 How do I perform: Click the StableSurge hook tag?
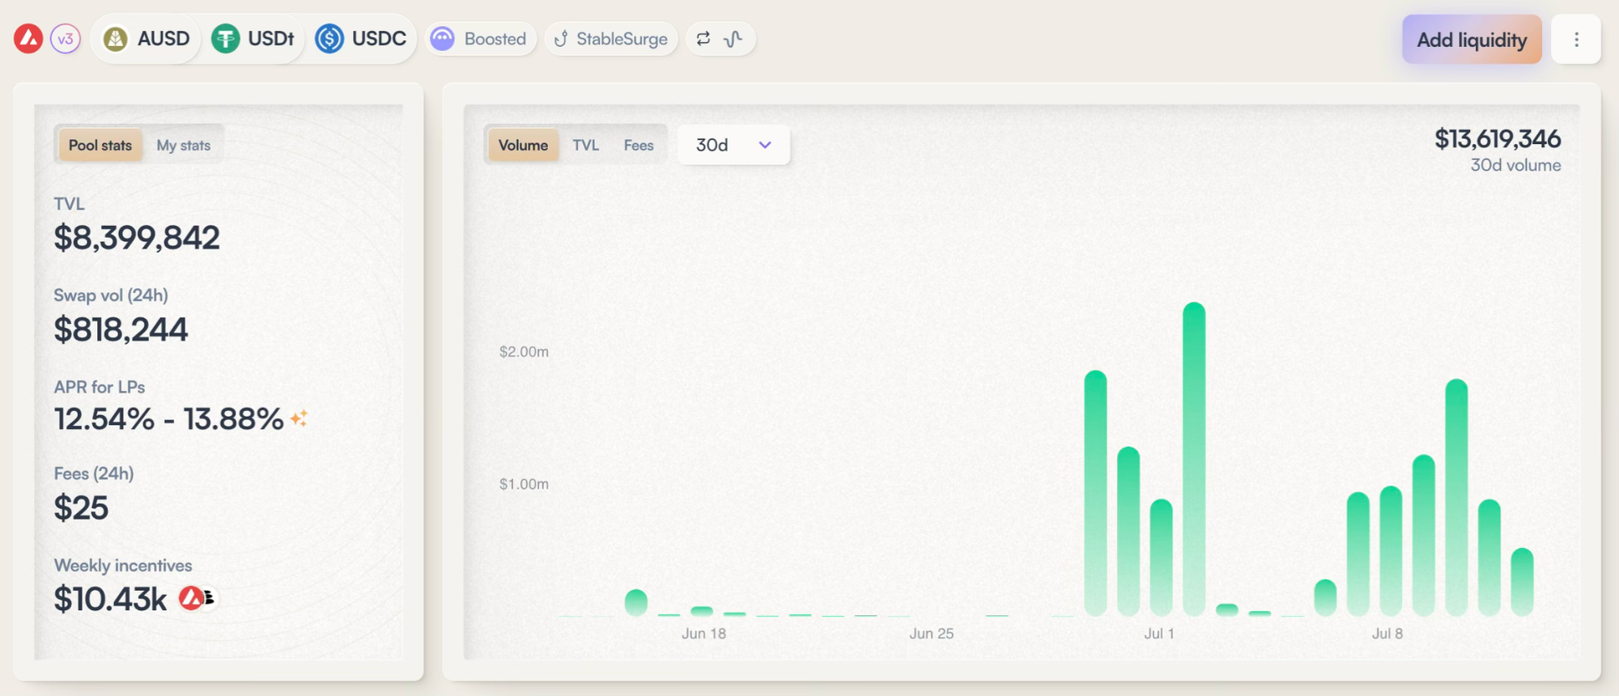[x=612, y=39]
